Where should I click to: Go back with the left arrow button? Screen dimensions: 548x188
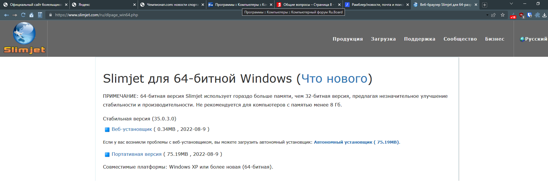[x=6, y=15]
